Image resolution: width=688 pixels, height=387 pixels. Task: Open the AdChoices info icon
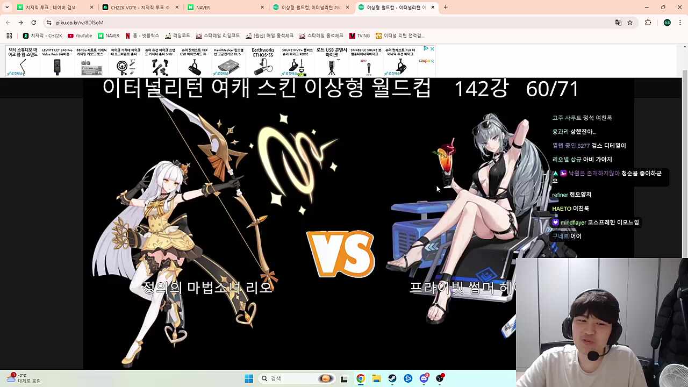point(426,49)
